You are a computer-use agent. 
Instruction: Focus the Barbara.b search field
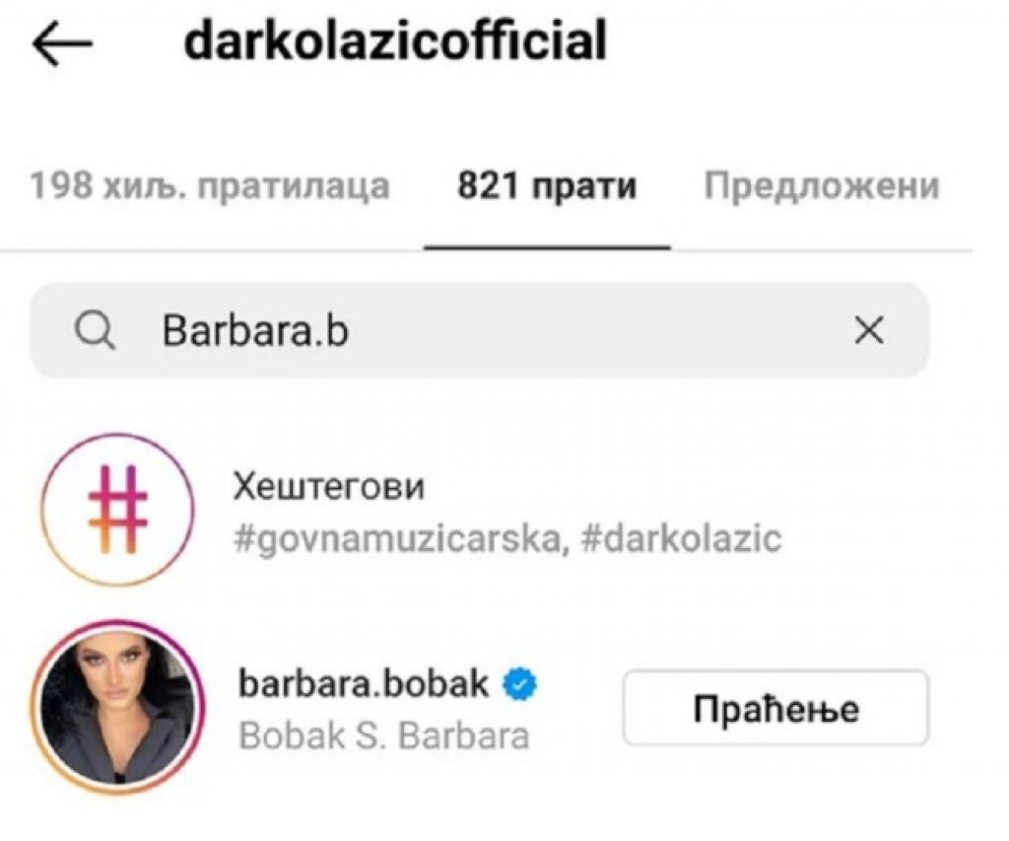pos(480,330)
